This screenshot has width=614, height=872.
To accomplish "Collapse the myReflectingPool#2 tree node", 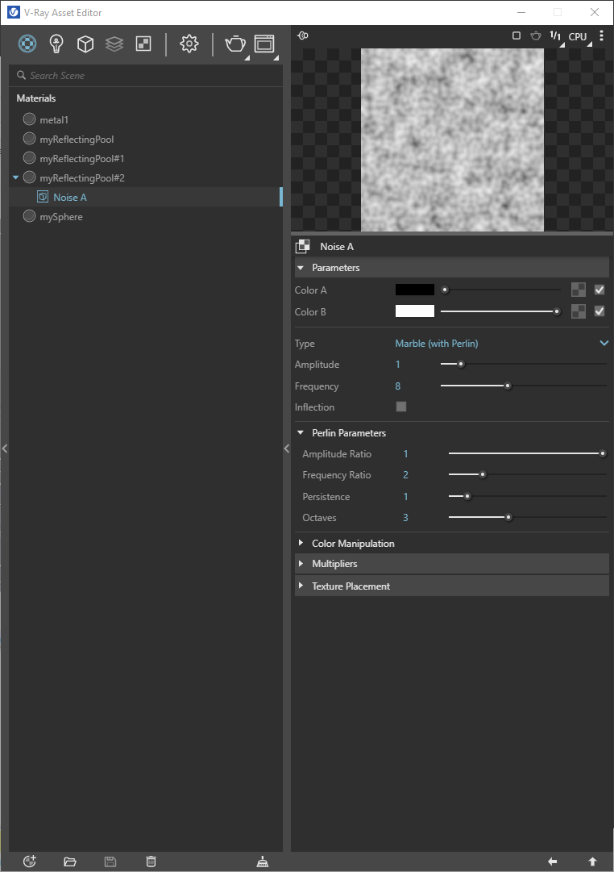I will click(x=15, y=177).
